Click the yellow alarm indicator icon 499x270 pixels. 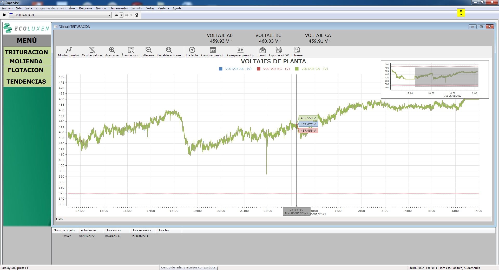461,12
